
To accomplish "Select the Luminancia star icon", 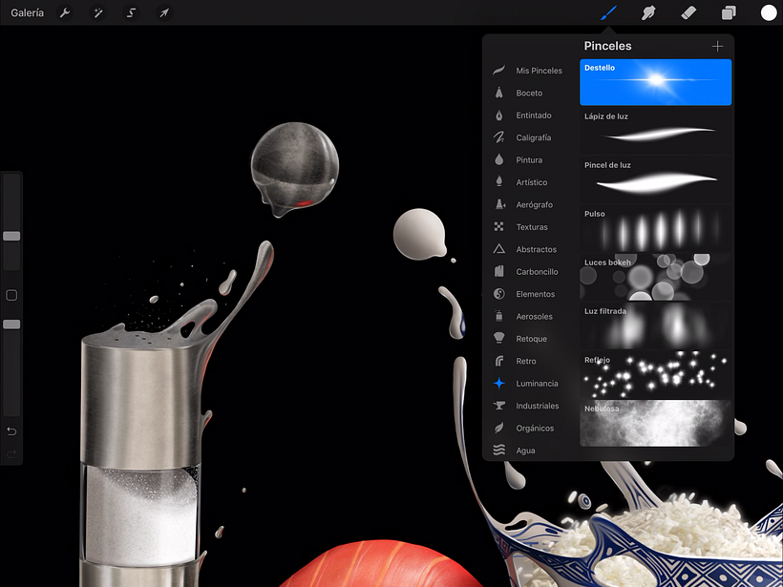I will (498, 384).
